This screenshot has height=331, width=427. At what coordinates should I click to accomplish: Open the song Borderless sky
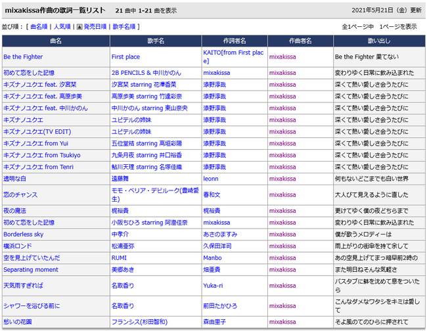coord(24,234)
